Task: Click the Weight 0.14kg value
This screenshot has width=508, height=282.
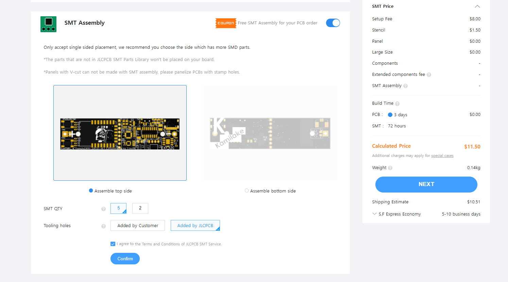Action: (x=474, y=168)
